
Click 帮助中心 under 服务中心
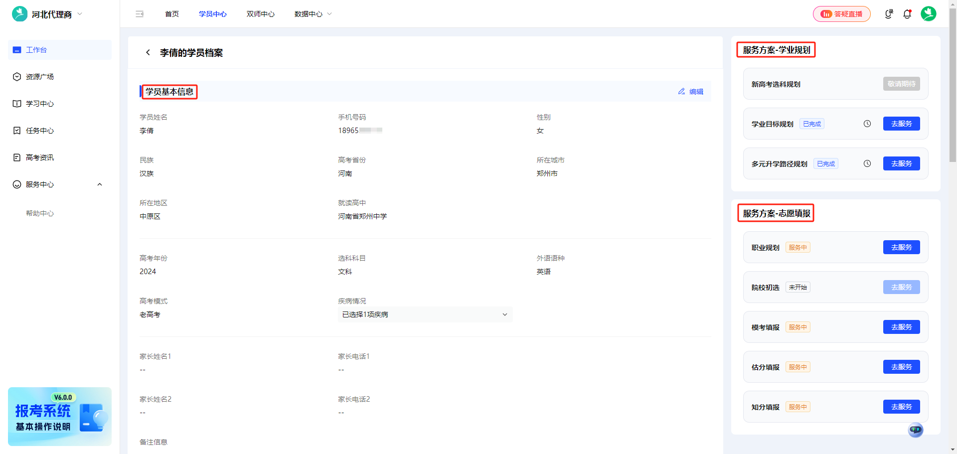[x=40, y=213]
